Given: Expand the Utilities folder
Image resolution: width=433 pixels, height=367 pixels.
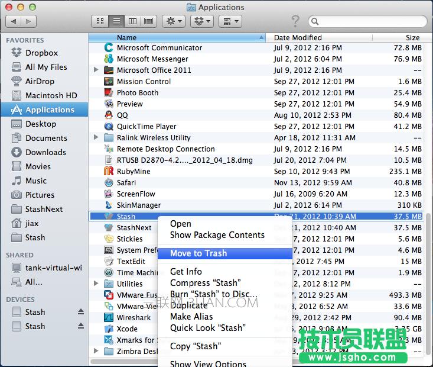Looking at the screenshot, I should tap(96, 284).
